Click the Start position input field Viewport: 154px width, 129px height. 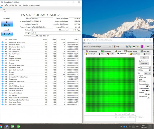[145, 67]
